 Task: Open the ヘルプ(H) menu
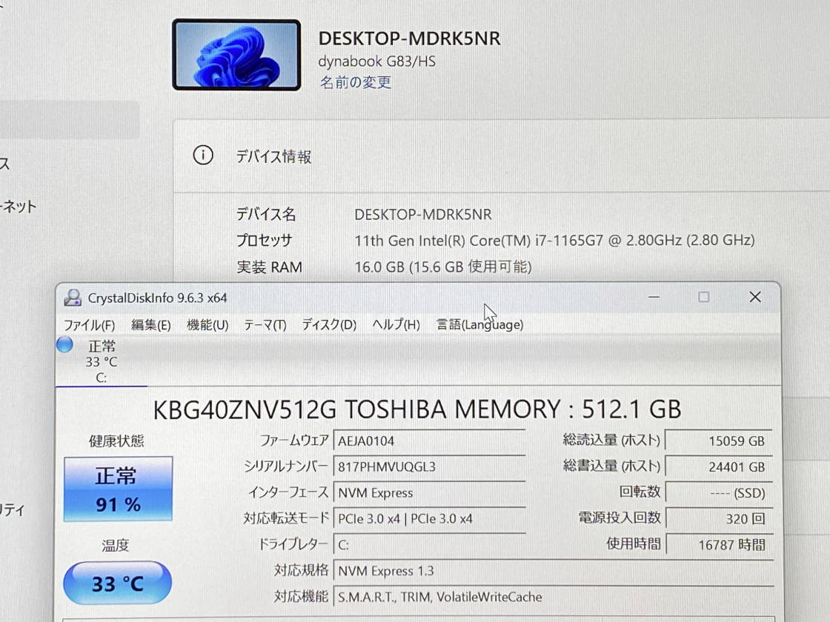pos(396,325)
